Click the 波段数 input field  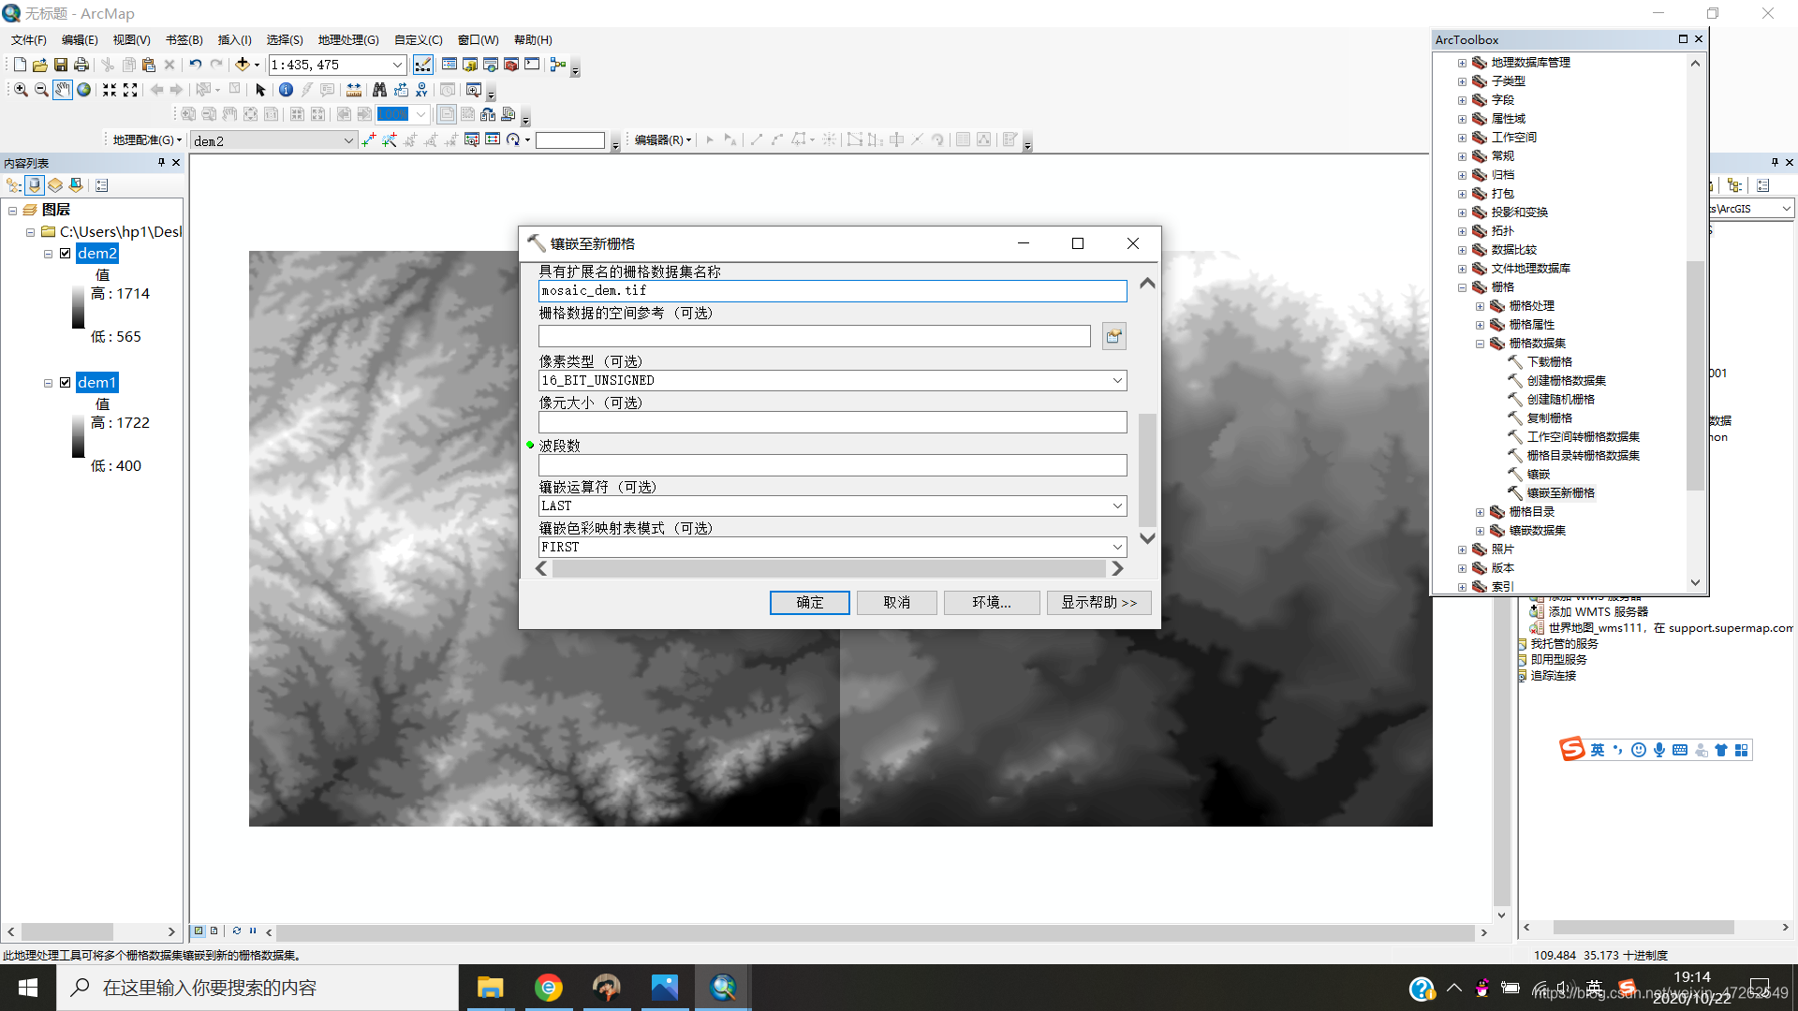[x=832, y=465]
